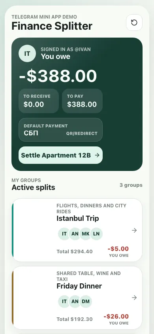Select LN avatar in Istanbul Trip
The height and width of the screenshot is (334, 154).
[96, 234]
